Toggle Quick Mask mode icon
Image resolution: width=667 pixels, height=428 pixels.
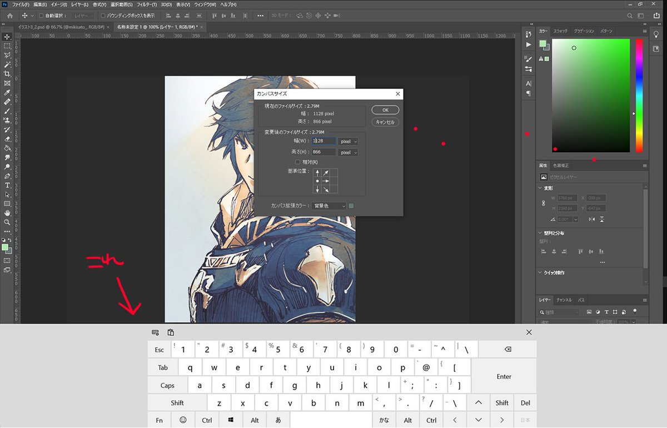[7, 260]
